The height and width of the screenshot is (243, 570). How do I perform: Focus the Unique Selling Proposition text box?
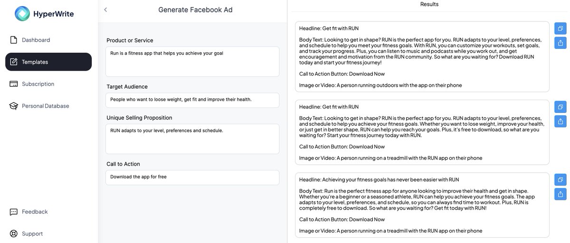(x=192, y=139)
